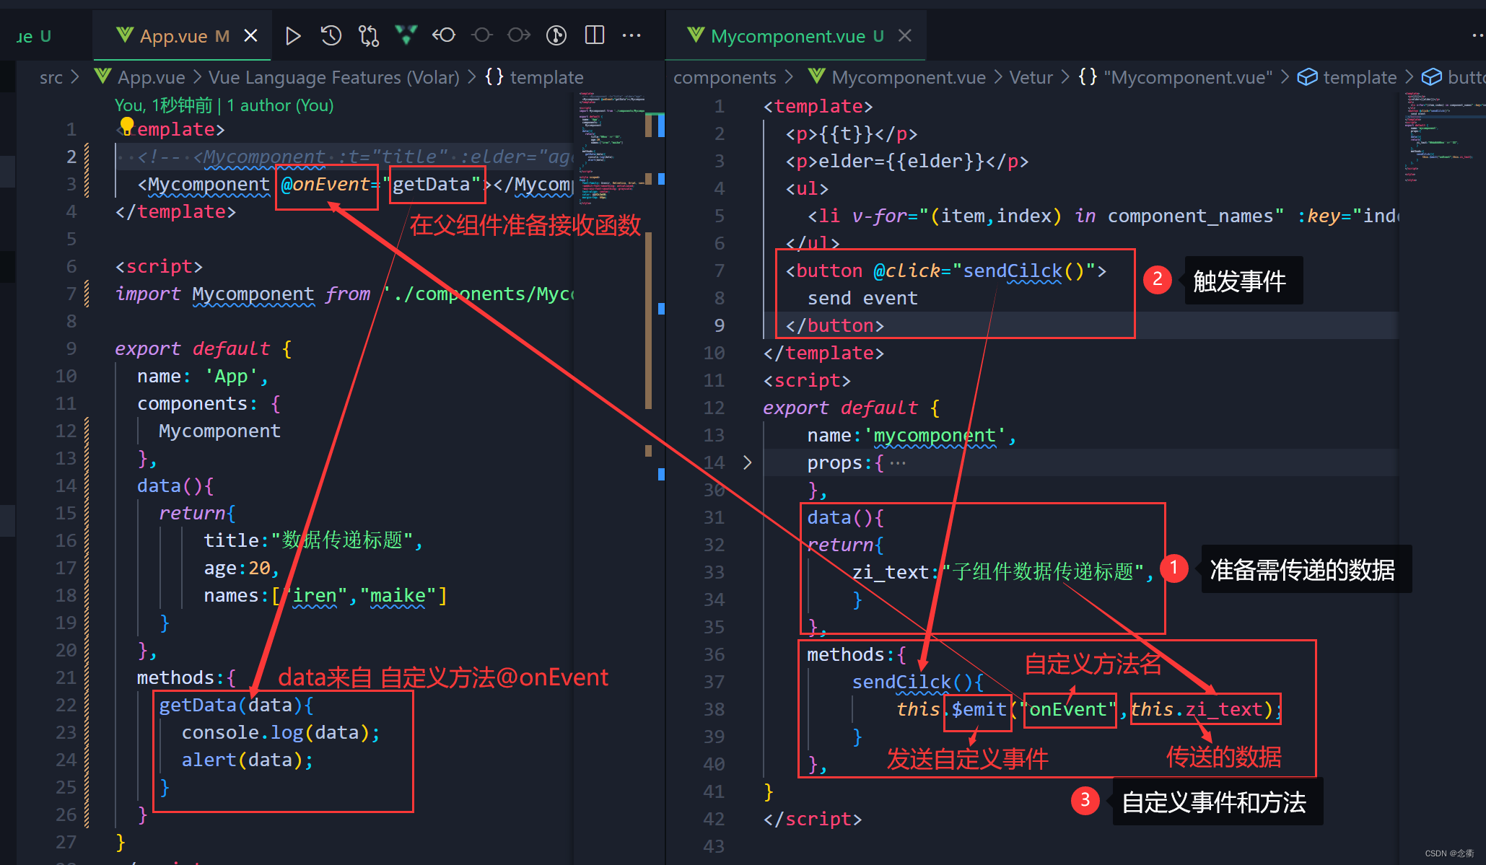Image resolution: width=1486 pixels, height=865 pixels.
Task: Open file history clock icon
Action: click(x=331, y=35)
